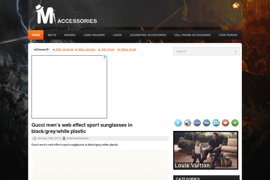270x180 pixels.
Task: Share via the Digg icon
Action: (x=207, y=123)
